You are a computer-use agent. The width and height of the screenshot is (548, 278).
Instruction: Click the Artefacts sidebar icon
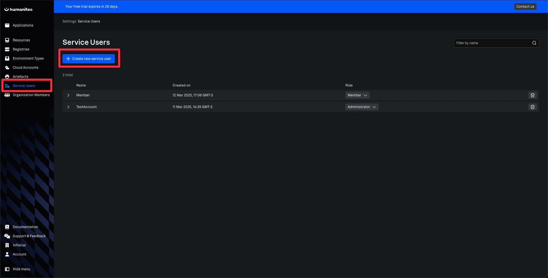point(7,77)
